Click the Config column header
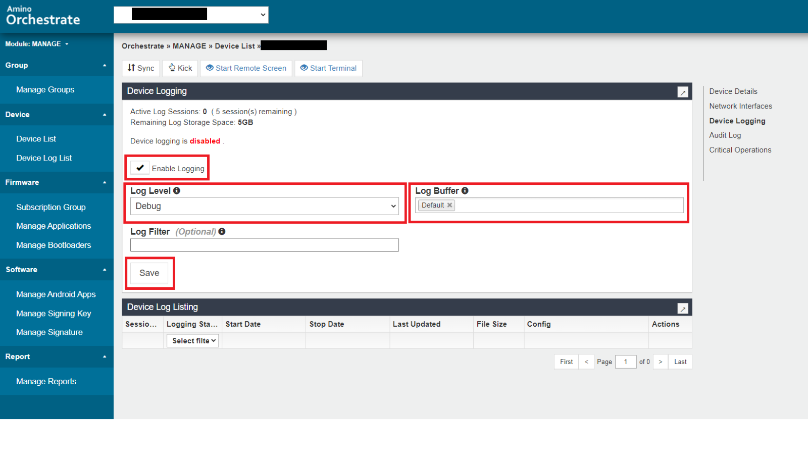Viewport: 808px width, 463px height. [x=539, y=324]
